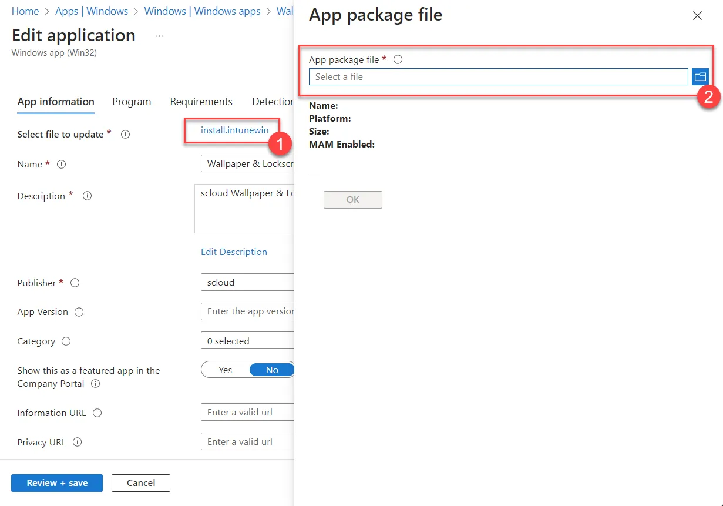Open the Category 0 selected dropdown

coord(247,341)
